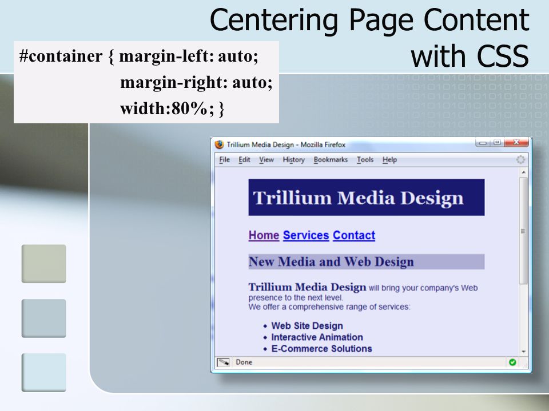
Task: Click the scrollbar up arrow
Action: pyautogui.click(x=523, y=172)
